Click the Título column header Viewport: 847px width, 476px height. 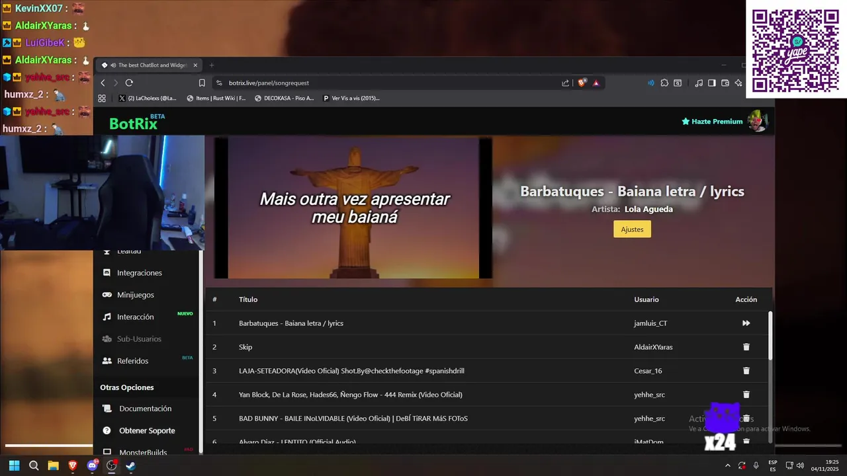click(x=248, y=299)
